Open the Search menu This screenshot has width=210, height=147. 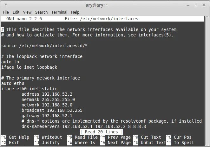(41, 12)
